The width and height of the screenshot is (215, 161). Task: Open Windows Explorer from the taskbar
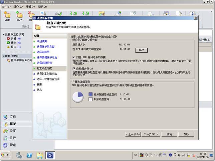[40, 155]
